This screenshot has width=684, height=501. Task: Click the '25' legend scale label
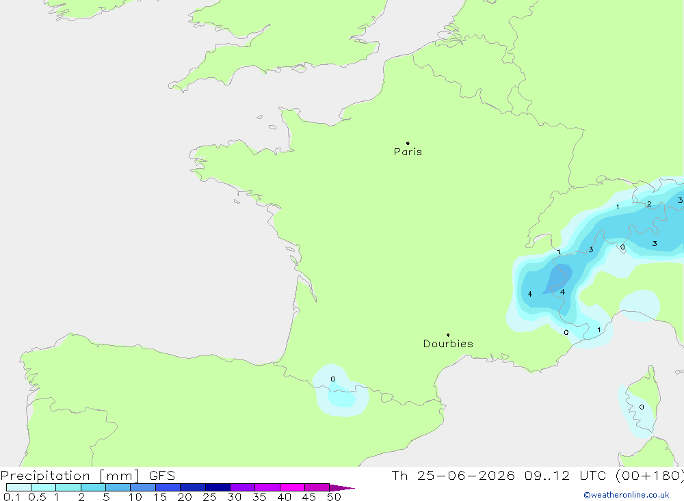click(209, 497)
